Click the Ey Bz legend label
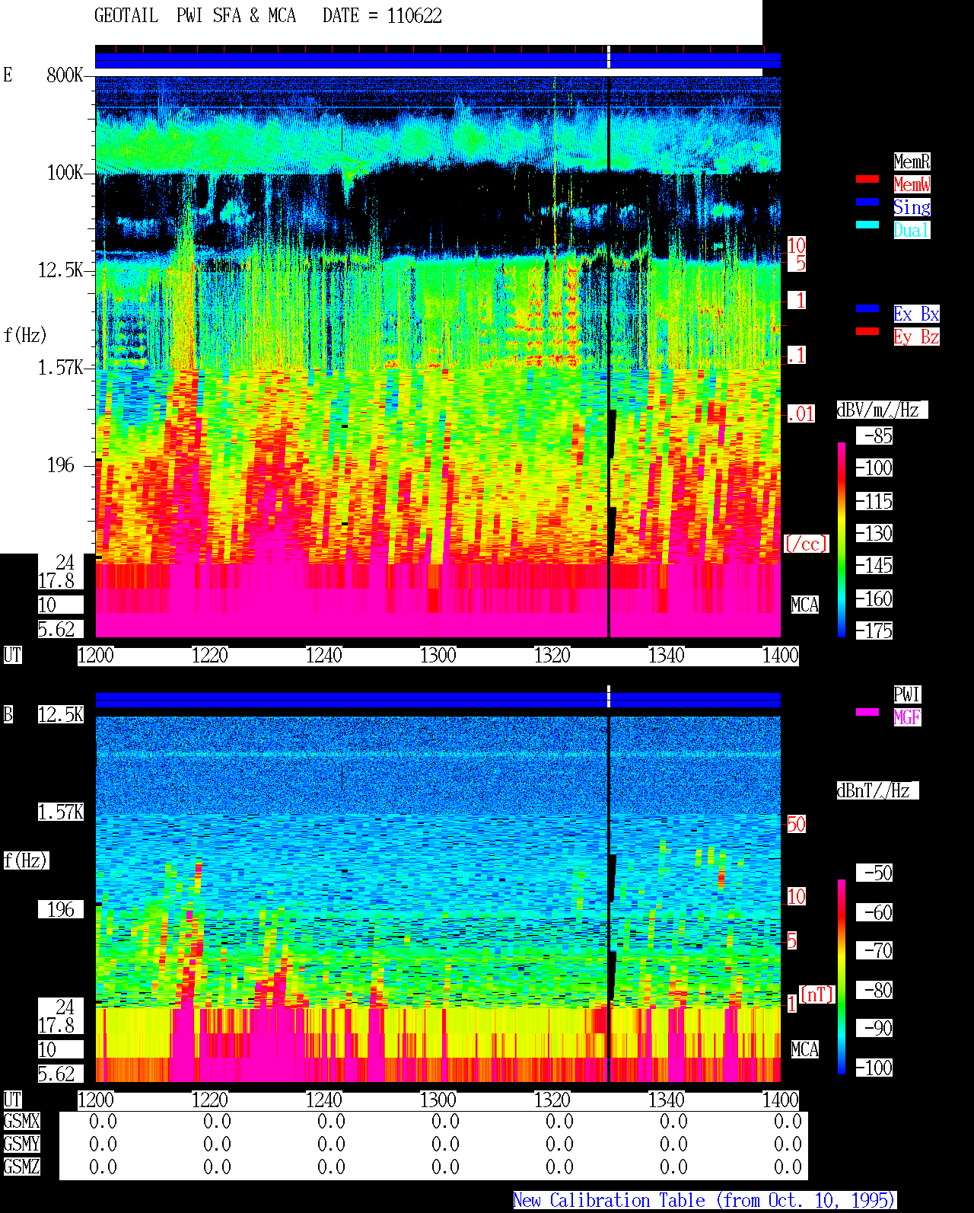This screenshot has width=974, height=1213. coord(916,337)
